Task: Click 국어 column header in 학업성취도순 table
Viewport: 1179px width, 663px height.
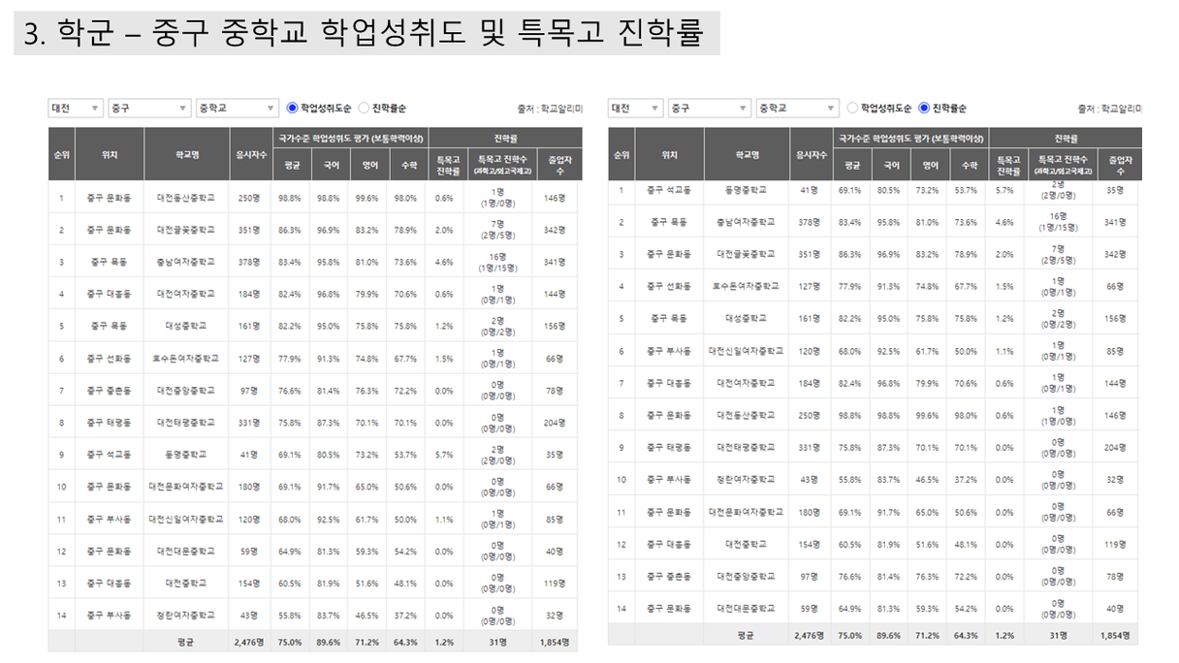Action: click(329, 166)
